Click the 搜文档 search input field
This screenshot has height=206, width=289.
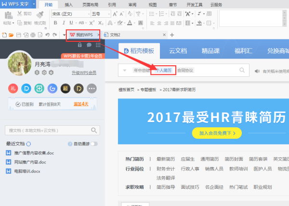click(x=53, y=131)
